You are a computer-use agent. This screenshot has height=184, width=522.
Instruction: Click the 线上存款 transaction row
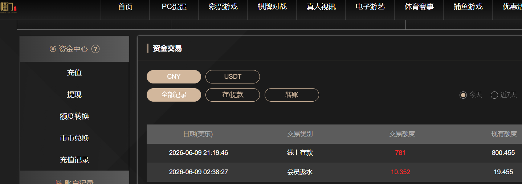(334, 153)
